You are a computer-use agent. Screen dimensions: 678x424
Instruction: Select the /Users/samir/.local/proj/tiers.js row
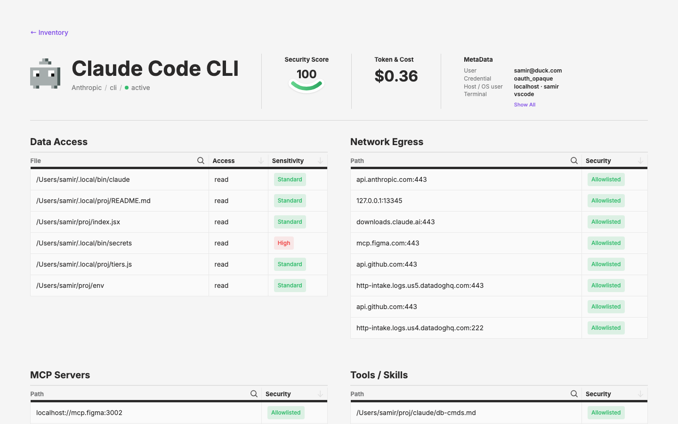point(179,264)
